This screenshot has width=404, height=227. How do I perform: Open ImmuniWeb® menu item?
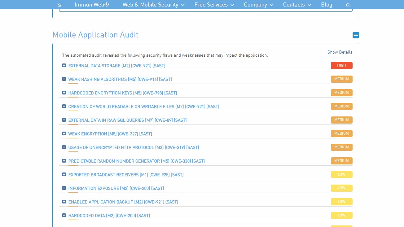(92, 5)
